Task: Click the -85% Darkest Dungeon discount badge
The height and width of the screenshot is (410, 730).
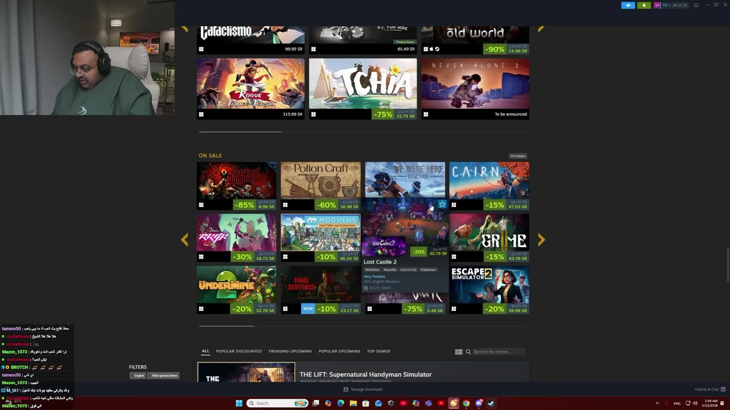Action: pyautogui.click(x=244, y=205)
